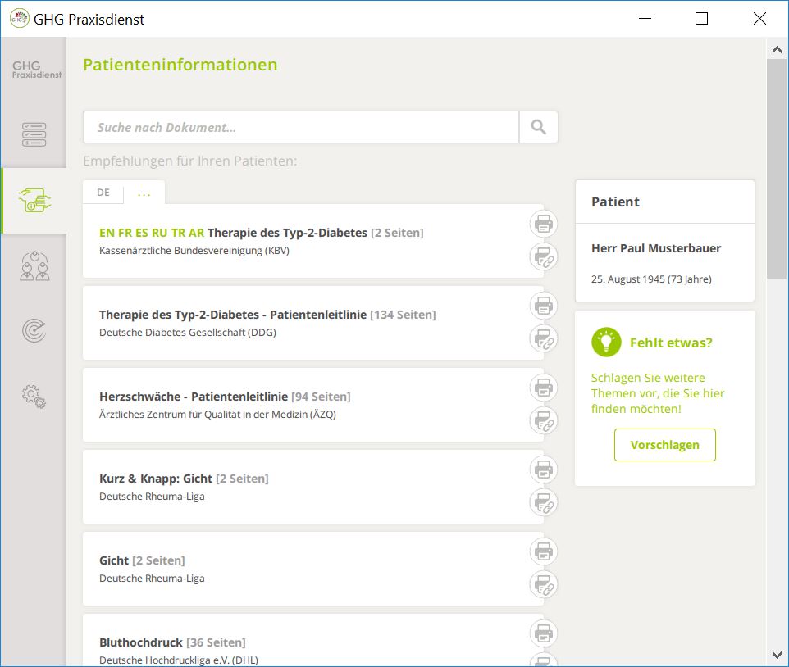The height and width of the screenshot is (667, 789).
Task: Print the KBV Typ-2-Diabetes therapy document
Action: coord(544,224)
